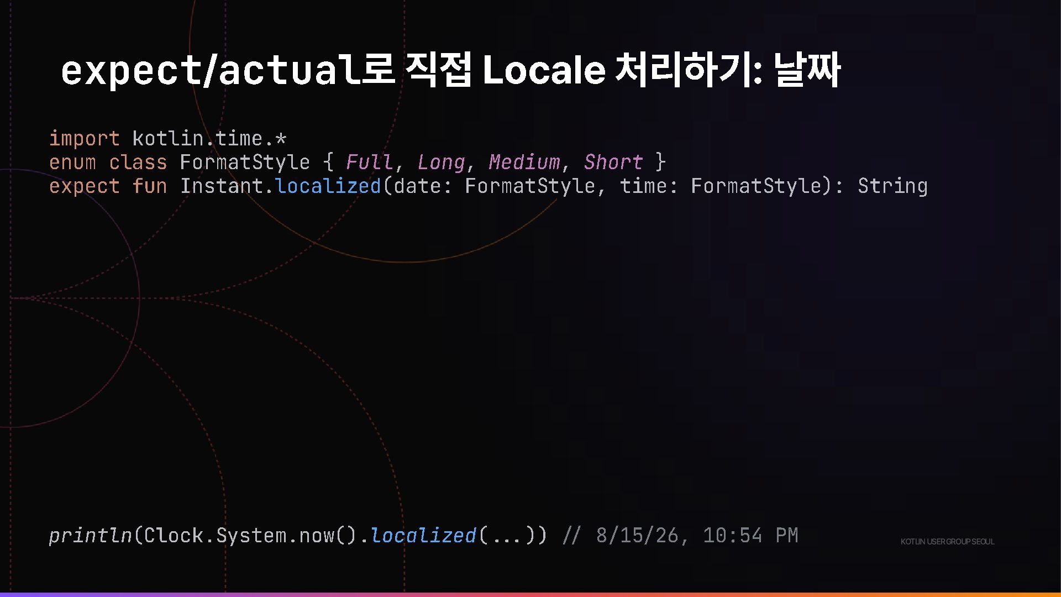Click the "expect" keyword in the code

click(x=85, y=186)
